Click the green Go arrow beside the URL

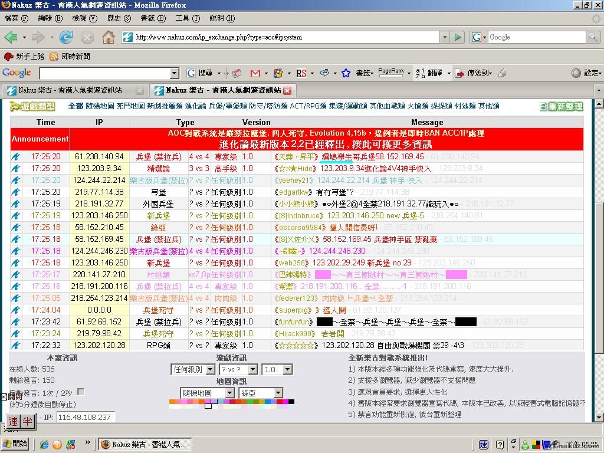458,37
